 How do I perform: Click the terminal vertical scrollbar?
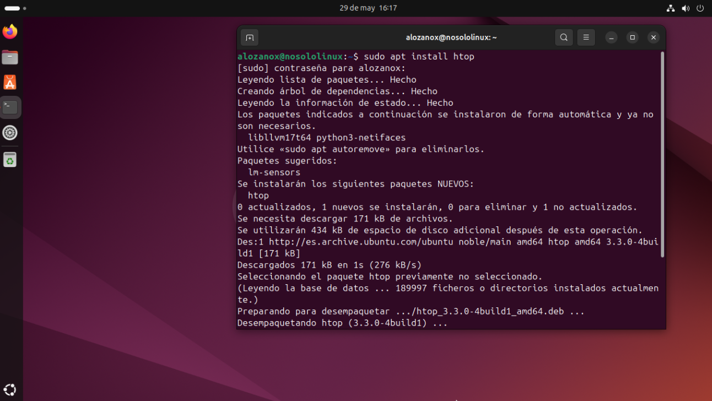click(x=662, y=154)
